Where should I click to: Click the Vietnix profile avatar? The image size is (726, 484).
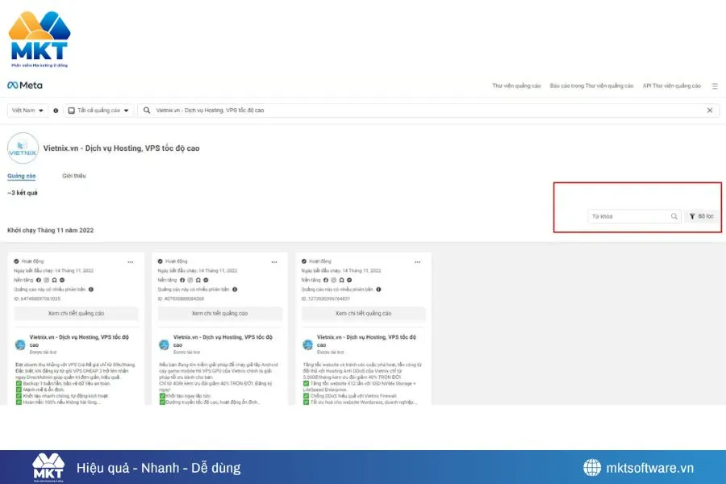(23, 148)
